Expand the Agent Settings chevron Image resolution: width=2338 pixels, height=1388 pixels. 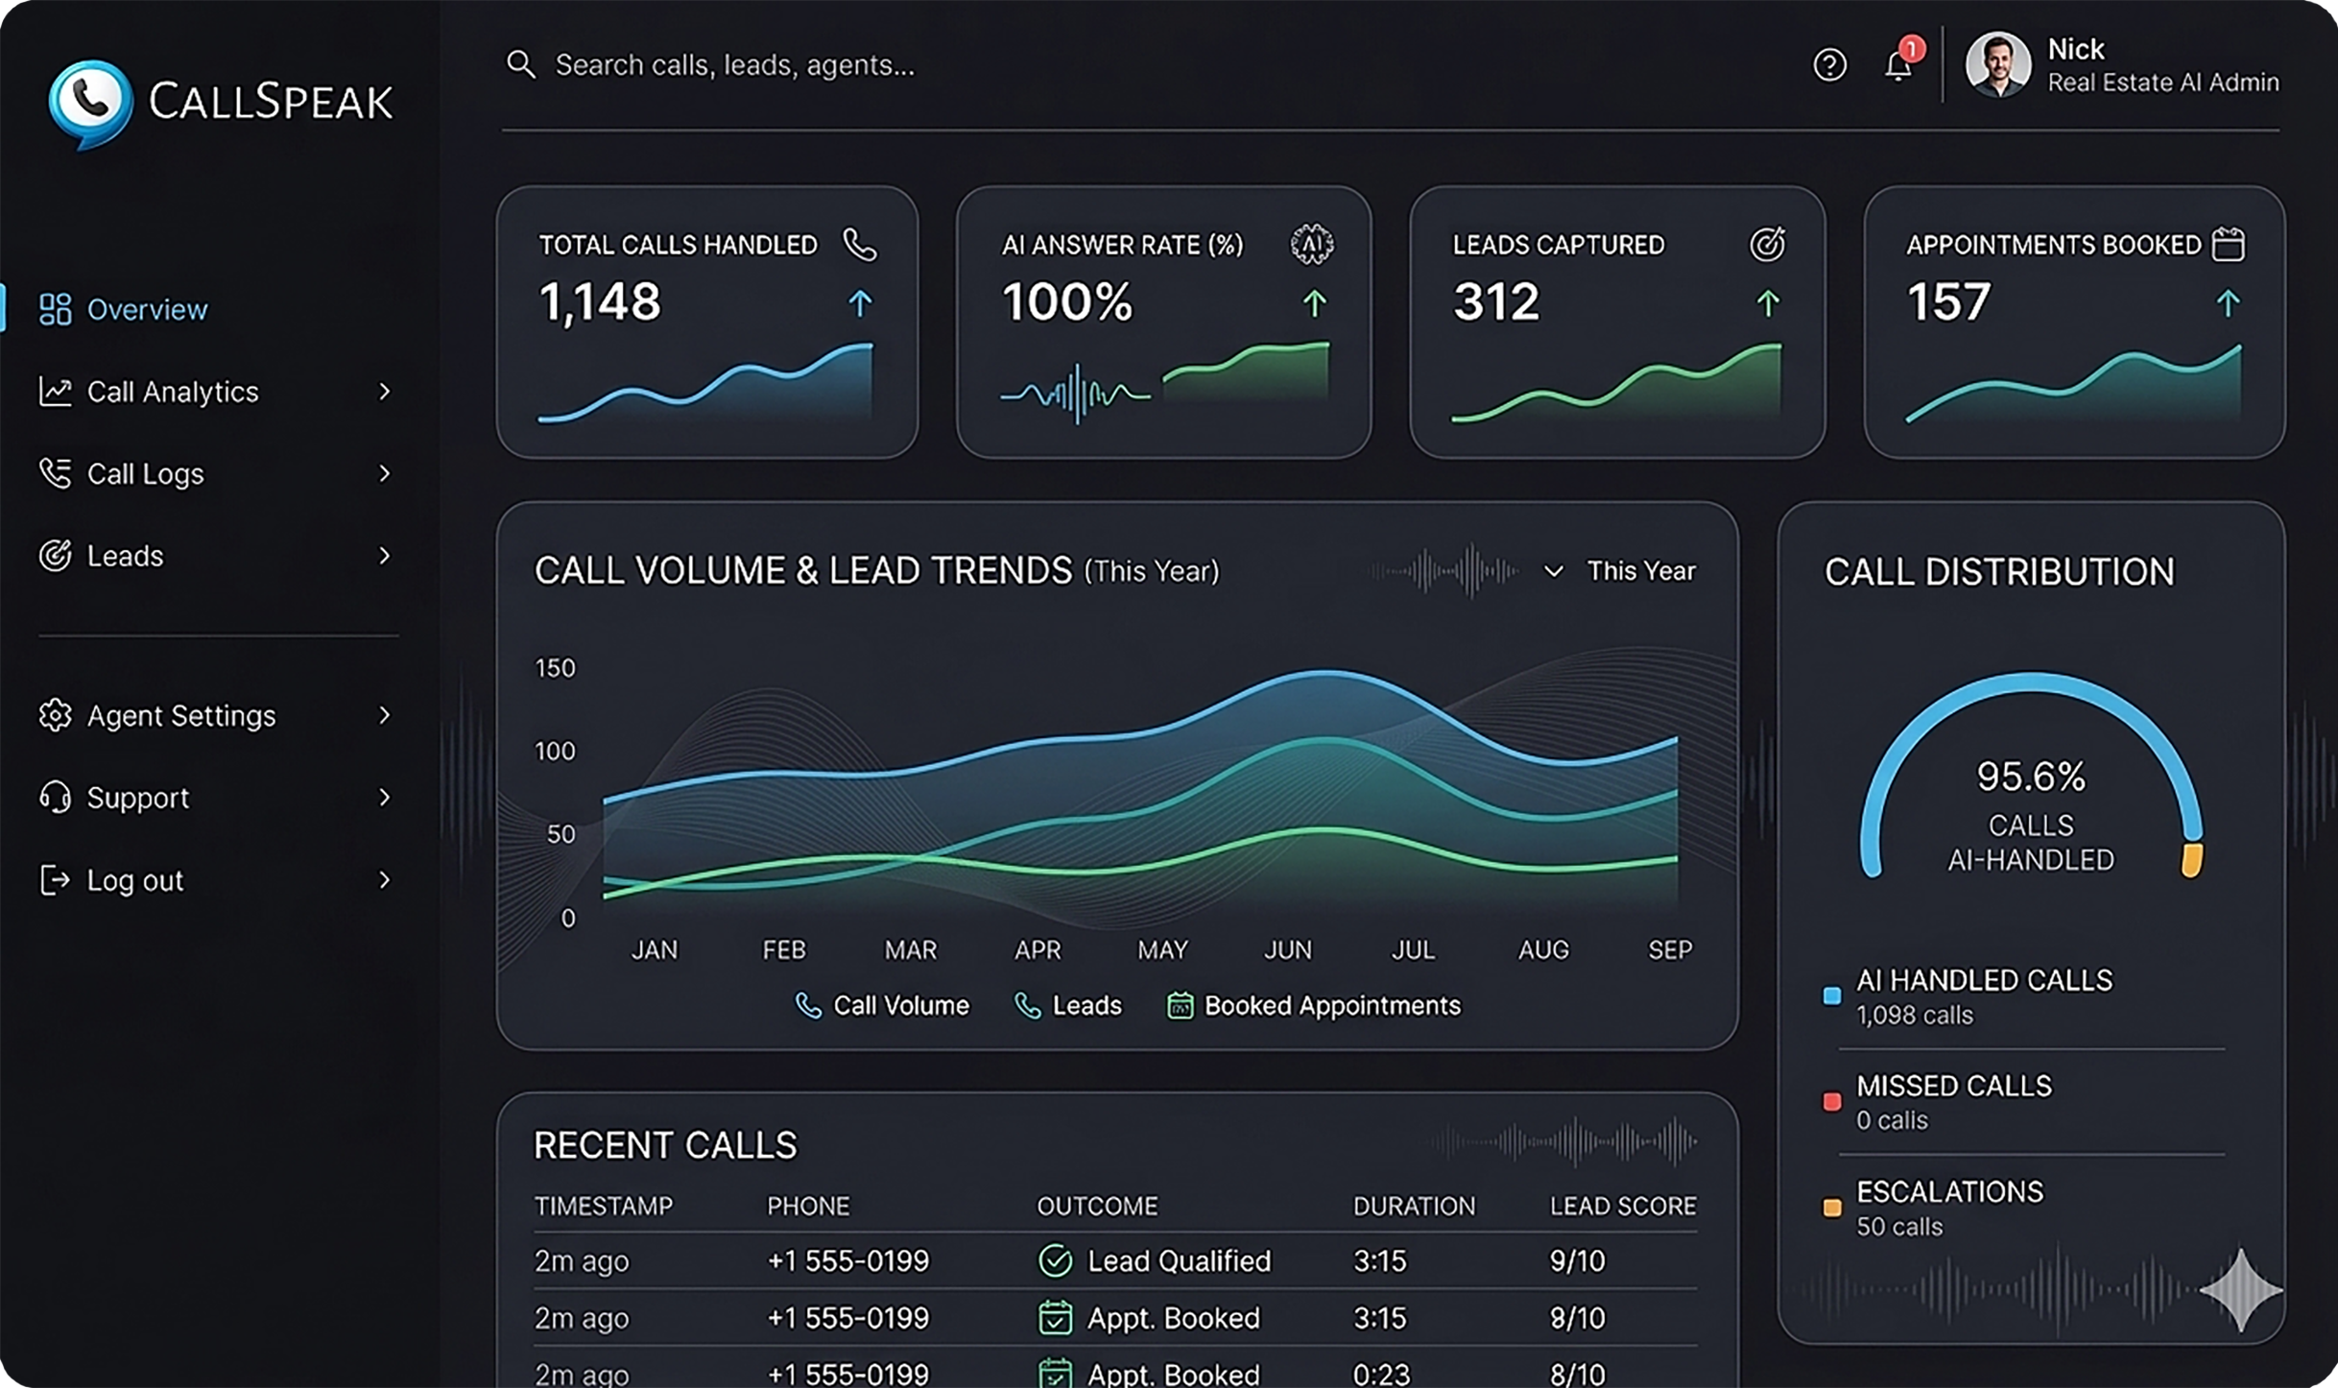tap(384, 715)
